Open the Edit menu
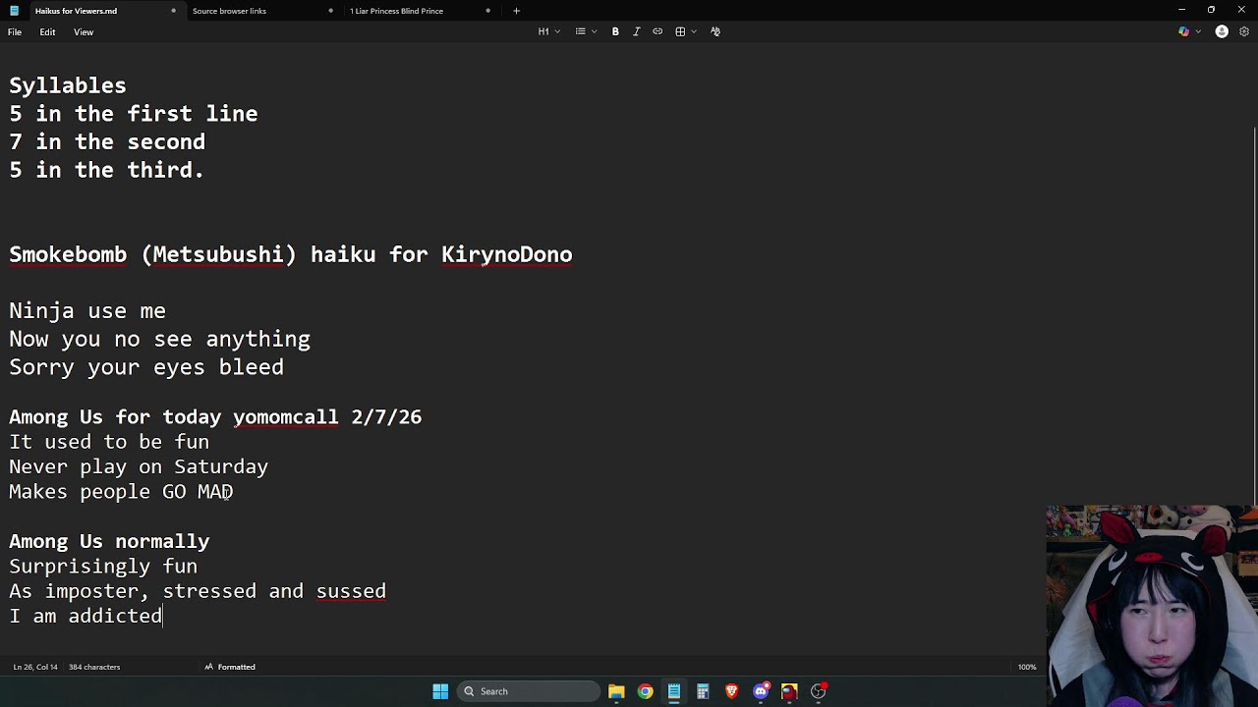 tap(47, 32)
